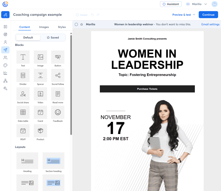
Task: Click the Saved status indicator
Action: click(82, 15)
